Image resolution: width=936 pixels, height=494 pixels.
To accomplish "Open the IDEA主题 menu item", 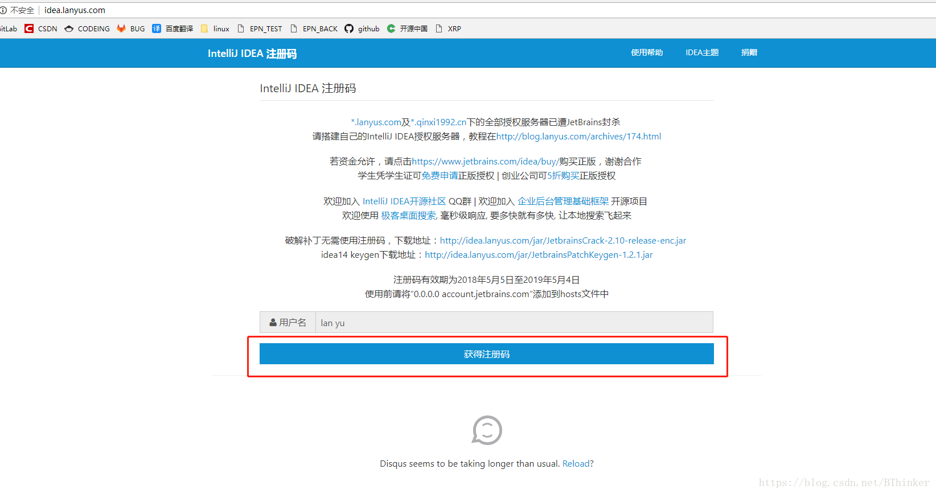I will point(702,52).
